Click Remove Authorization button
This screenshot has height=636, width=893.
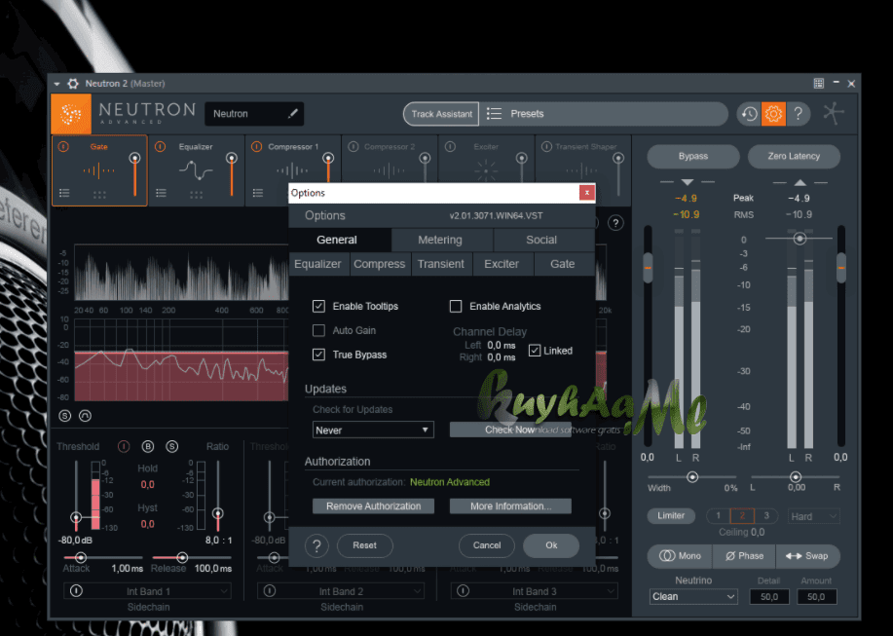tap(373, 506)
